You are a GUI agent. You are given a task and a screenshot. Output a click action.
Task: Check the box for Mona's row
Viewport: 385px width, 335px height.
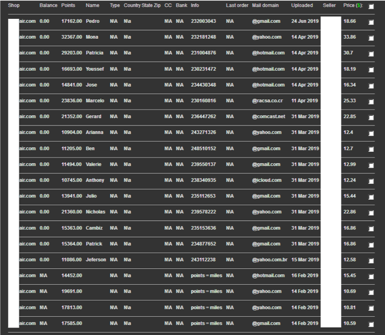pyautogui.click(x=371, y=38)
